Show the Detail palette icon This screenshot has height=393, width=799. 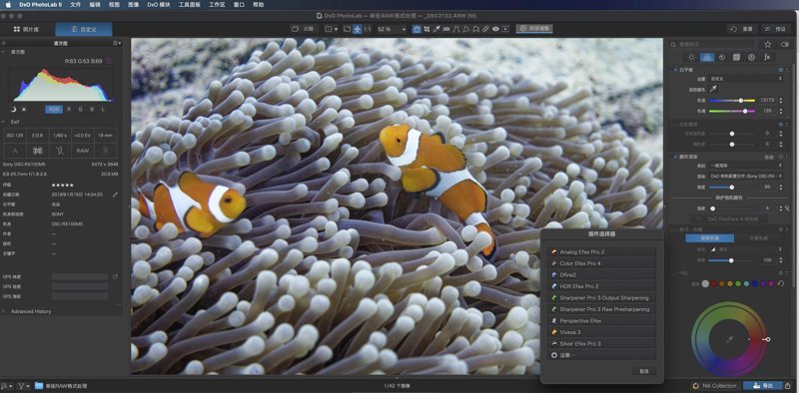(721, 58)
